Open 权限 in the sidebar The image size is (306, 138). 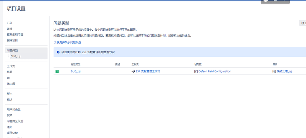(10, 115)
